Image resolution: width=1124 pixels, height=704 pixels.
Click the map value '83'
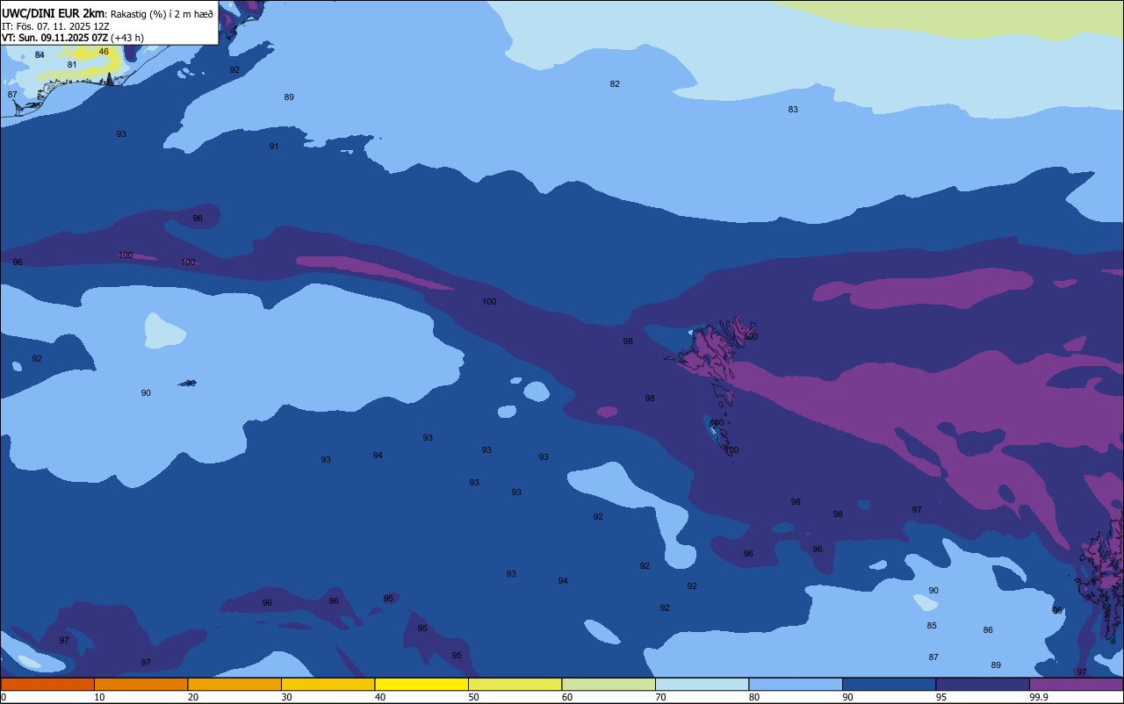(x=793, y=110)
